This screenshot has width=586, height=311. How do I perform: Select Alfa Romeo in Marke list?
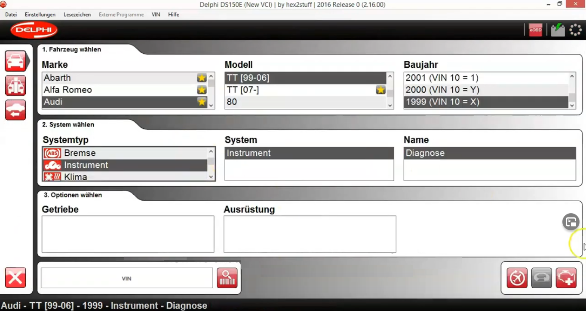coord(125,90)
